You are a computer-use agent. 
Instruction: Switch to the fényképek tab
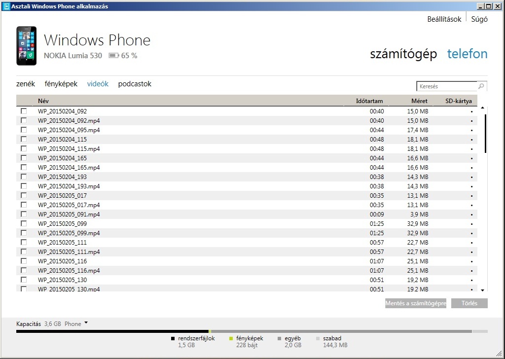coord(61,84)
